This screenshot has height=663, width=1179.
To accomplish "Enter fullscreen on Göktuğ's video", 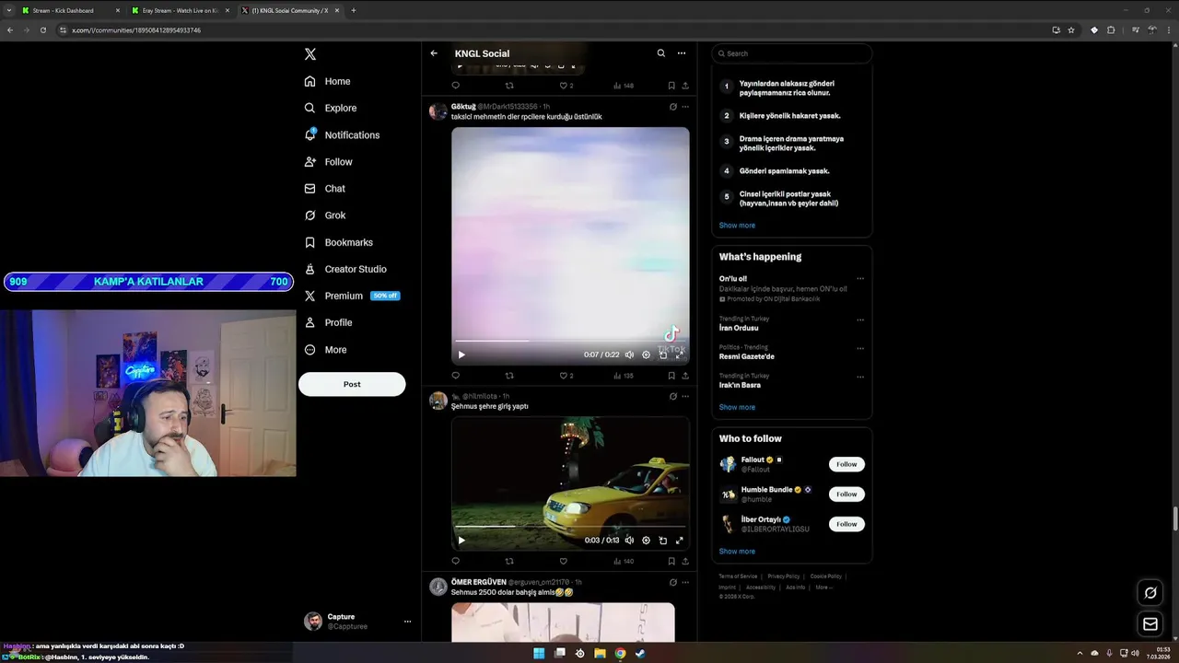I will coord(680,355).
